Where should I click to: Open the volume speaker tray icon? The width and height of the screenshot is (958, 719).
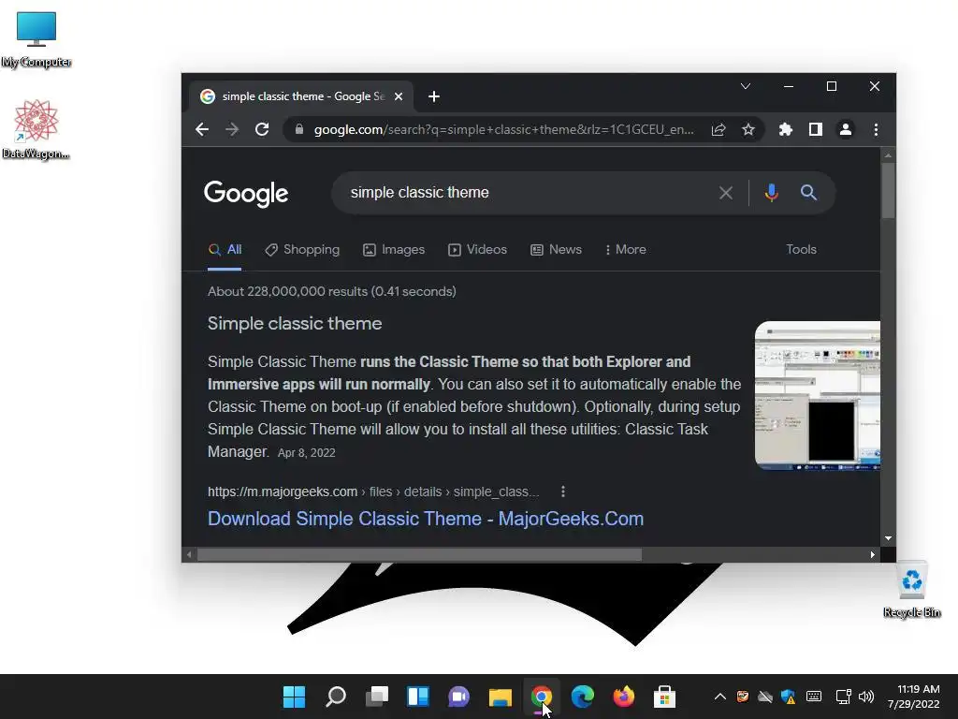click(x=865, y=697)
